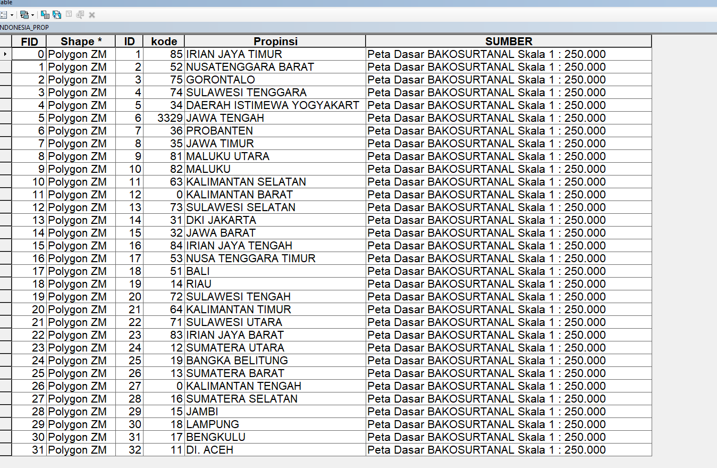The height and width of the screenshot is (468, 717).
Task: Click the PROBANTEN cell
Action: click(275, 131)
